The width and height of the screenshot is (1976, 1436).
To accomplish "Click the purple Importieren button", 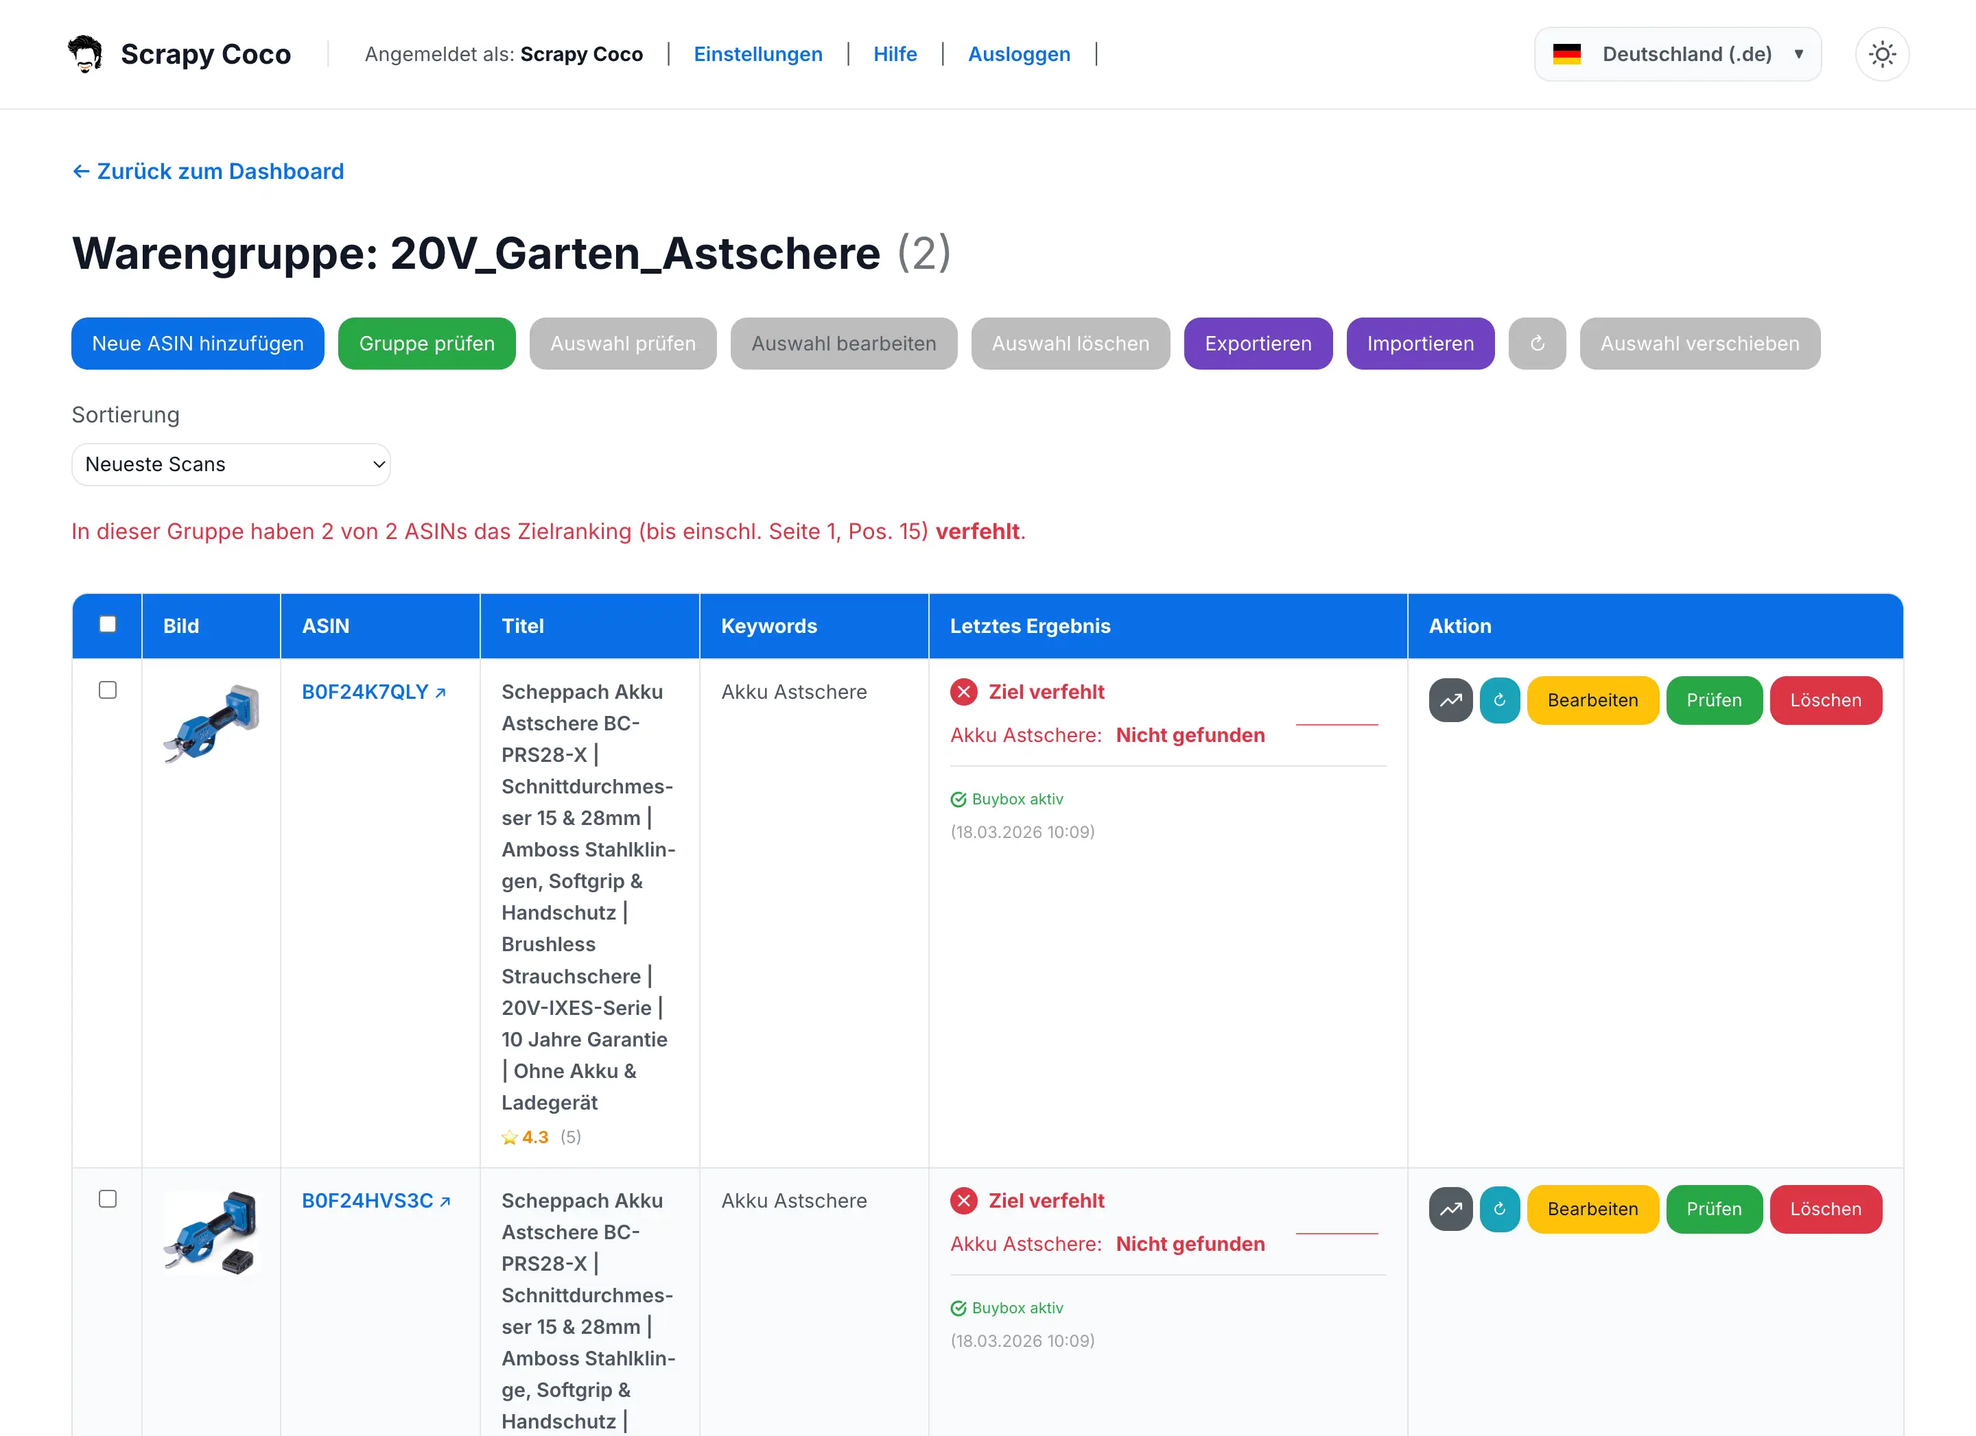I will tap(1420, 343).
